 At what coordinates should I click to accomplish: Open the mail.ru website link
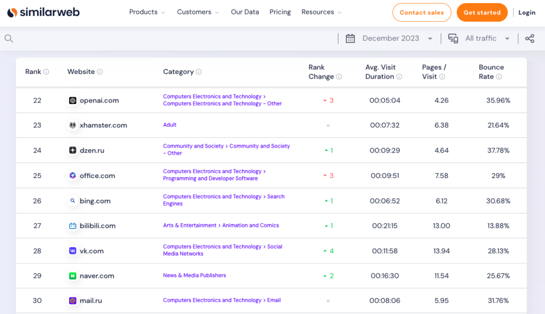90,301
